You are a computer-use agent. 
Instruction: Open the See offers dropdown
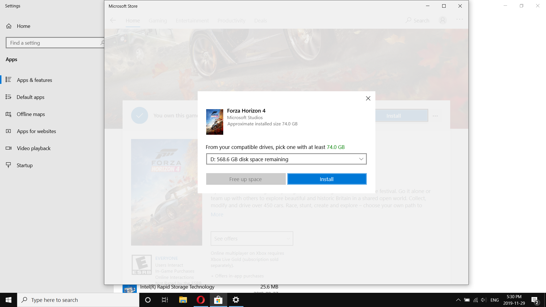pyautogui.click(x=252, y=238)
